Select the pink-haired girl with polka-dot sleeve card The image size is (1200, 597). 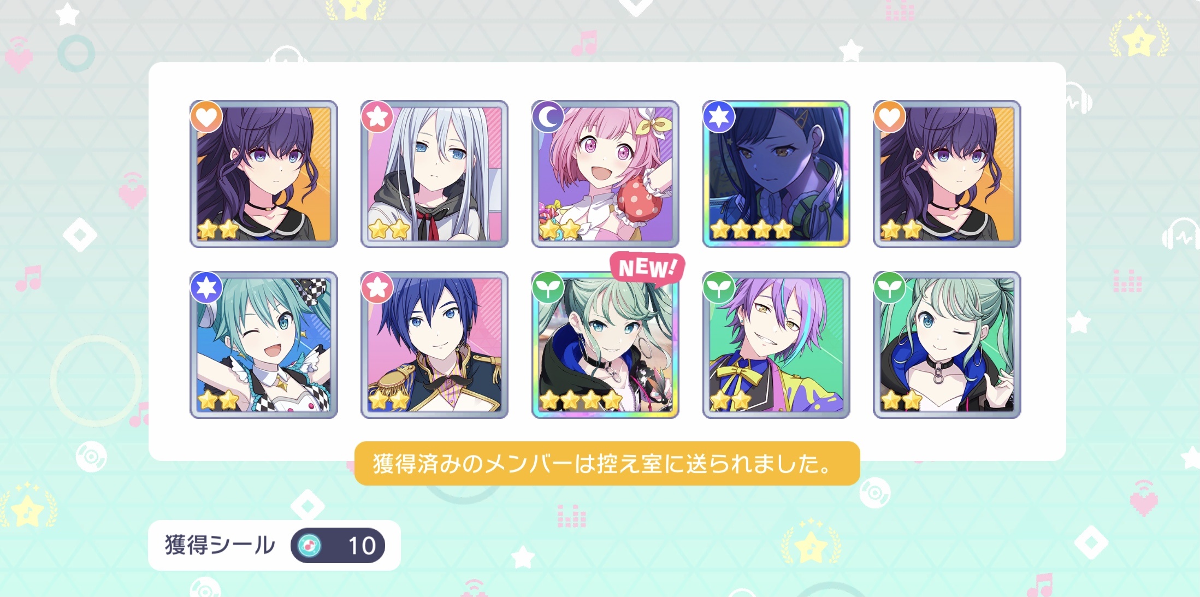pyautogui.click(x=605, y=174)
